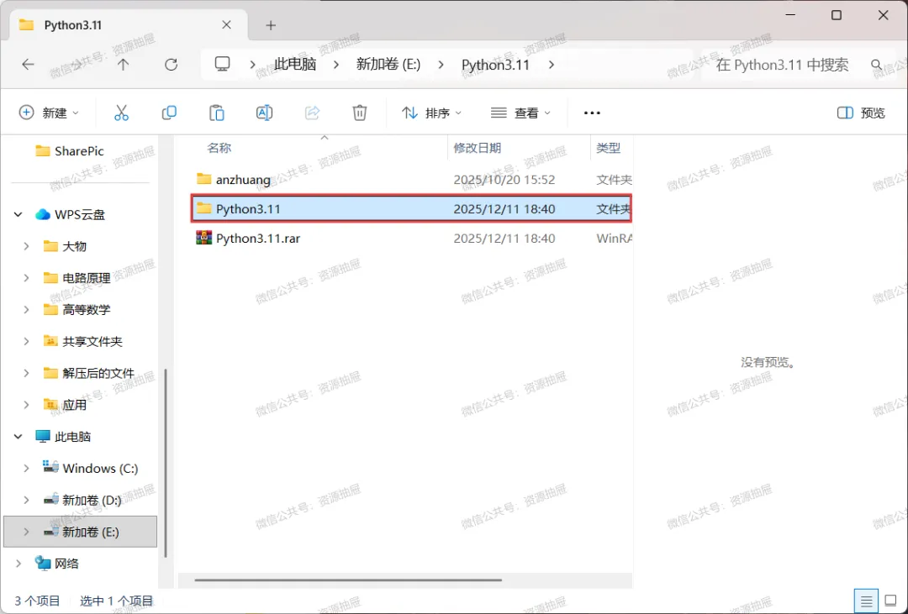The image size is (908, 614).
Task: Click the SharePic folder icon
Action: (43, 151)
